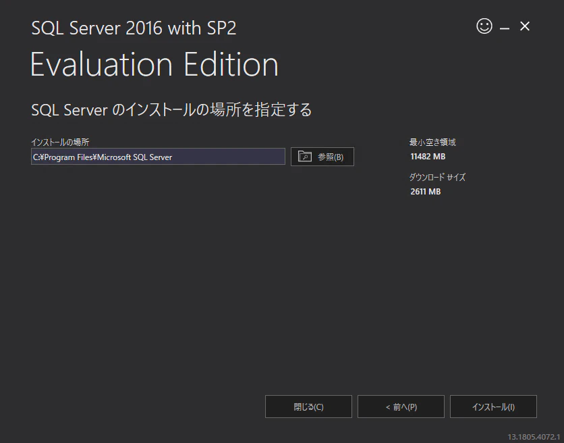The width and height of the screenshot is (564, 443).
Task: Click the 閉じる(C) button
Action: 308,407
